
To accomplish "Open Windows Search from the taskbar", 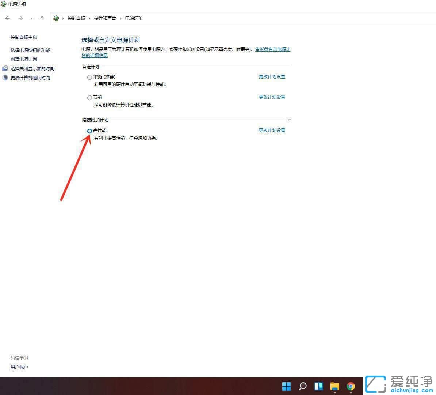I will [302, 386].
